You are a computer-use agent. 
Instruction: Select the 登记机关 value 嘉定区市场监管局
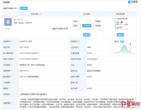94,71
